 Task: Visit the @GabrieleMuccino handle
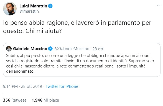(x=72, y=49)
